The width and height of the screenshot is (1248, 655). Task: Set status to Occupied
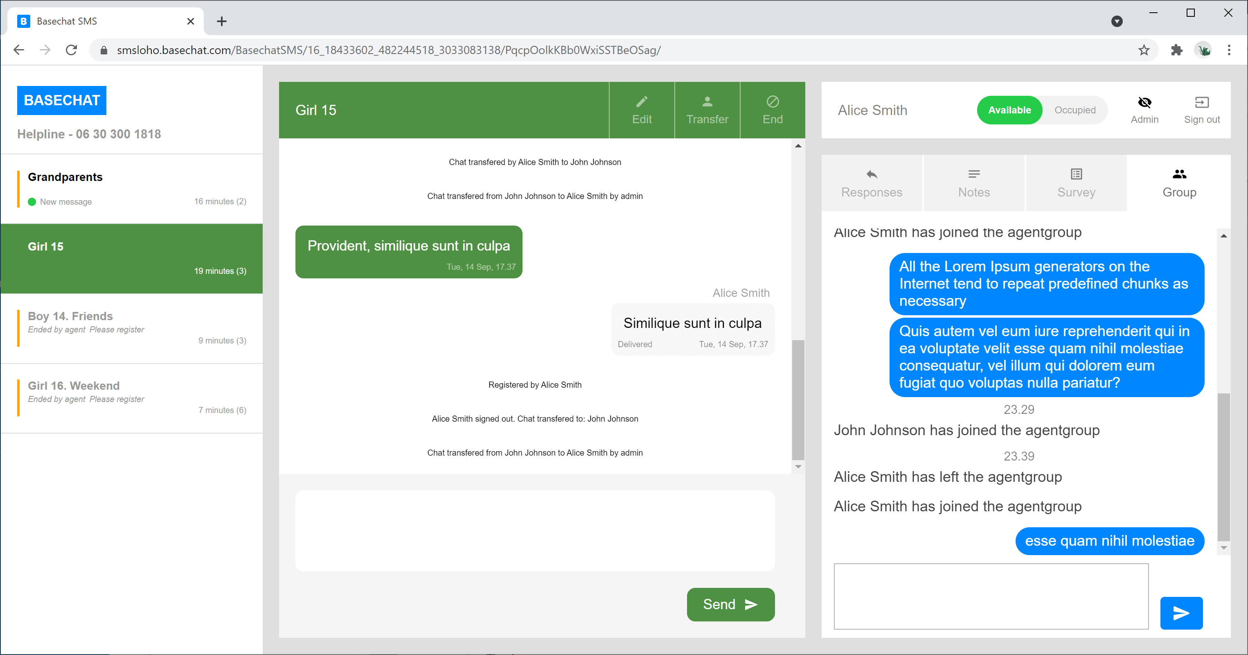(x=1075, y=110)
